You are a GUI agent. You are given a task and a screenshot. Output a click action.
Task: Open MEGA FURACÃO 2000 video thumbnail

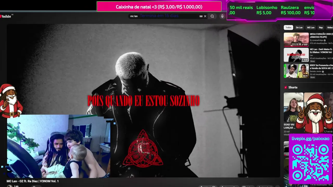click(296, 39)
